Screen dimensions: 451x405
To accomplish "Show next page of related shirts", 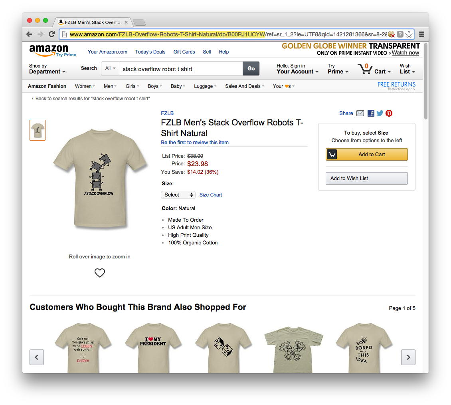I will 408,357.
